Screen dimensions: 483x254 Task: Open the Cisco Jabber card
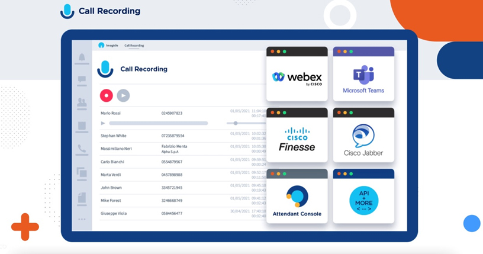coord(363,135)
